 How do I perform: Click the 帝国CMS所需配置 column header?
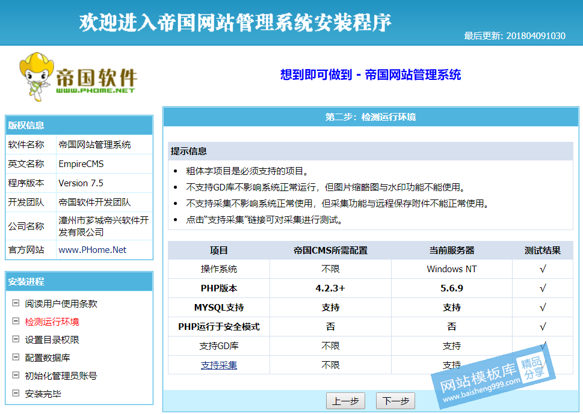330,250
